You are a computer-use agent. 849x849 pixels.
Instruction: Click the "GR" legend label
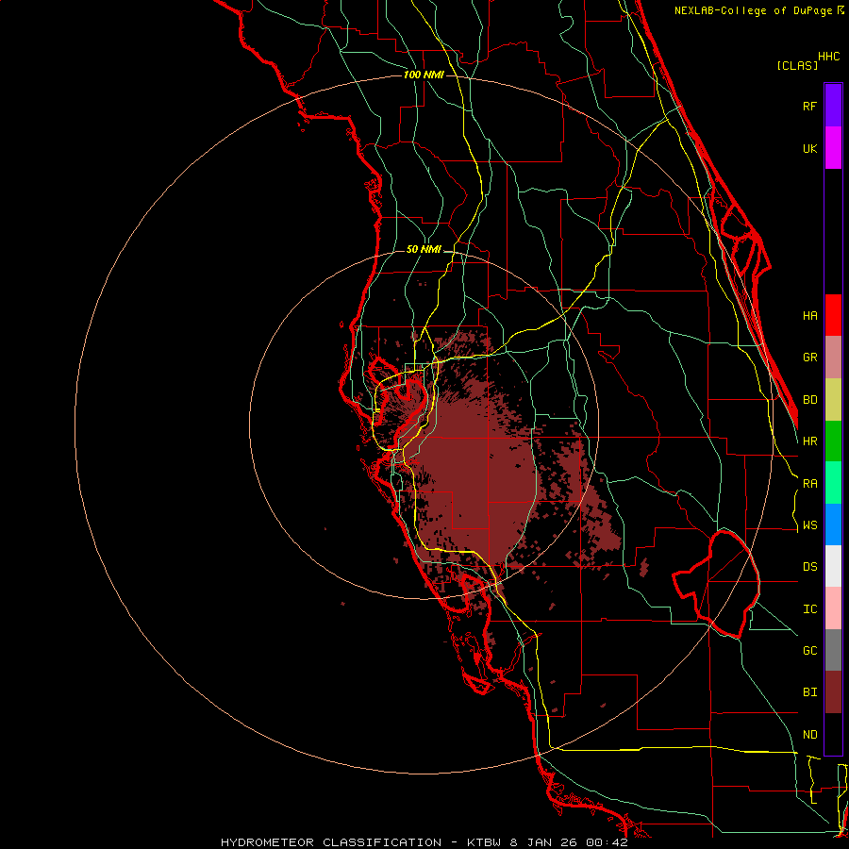(x=809, y=358)
